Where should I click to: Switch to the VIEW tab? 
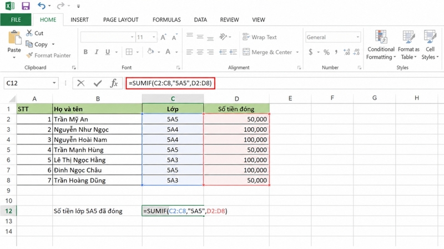(x=259, y=20)
